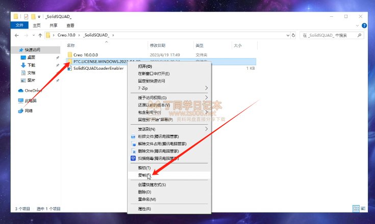Choose 删除(D) from context menu

point(169,192)
